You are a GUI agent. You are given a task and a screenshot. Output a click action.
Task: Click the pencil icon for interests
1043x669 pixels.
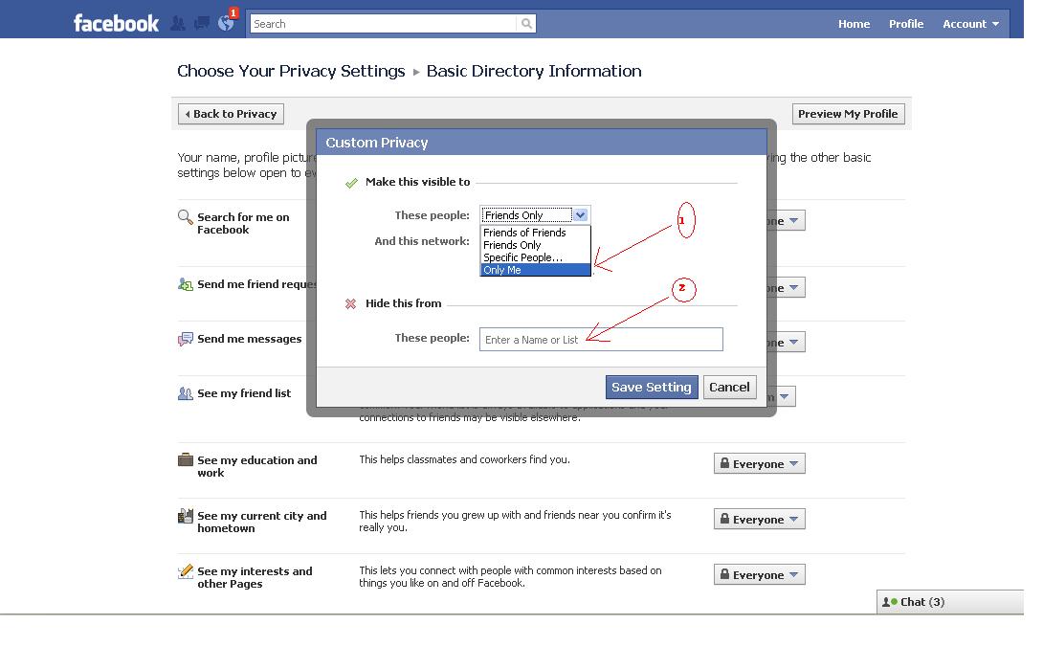point(186,571)
